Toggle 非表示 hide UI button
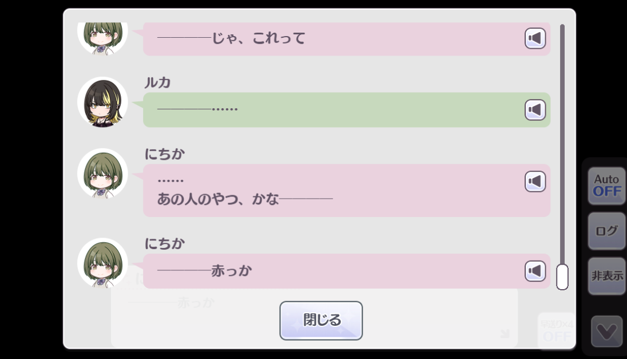The height and width of the screenshot is (359, 627). click(x=606, y=276)
